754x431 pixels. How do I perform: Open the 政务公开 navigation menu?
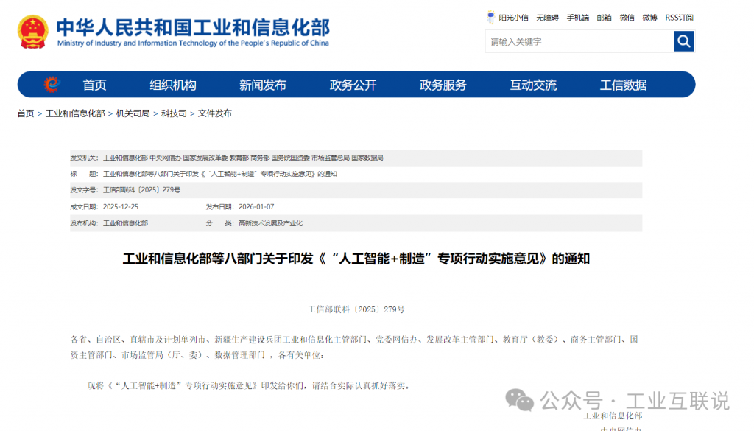pos(353,85)
